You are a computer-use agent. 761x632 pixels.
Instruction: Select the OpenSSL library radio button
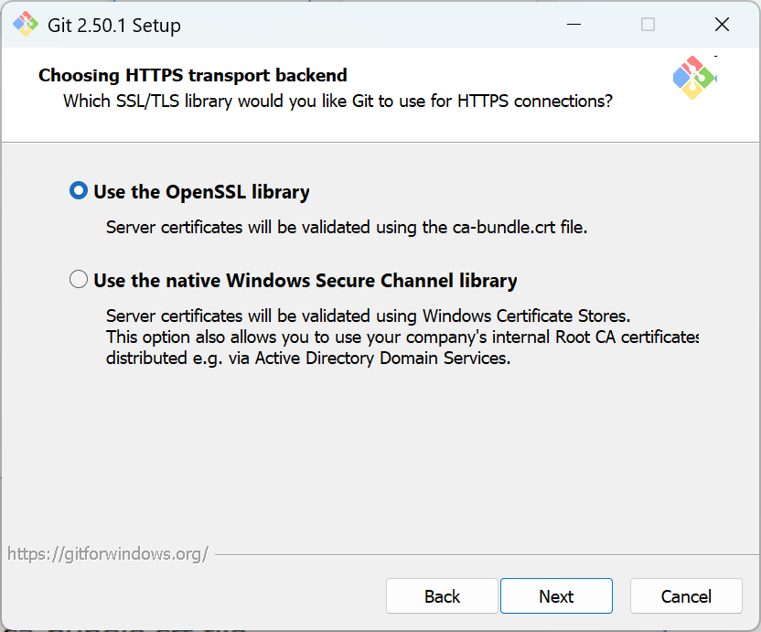[x=79, y=191]
